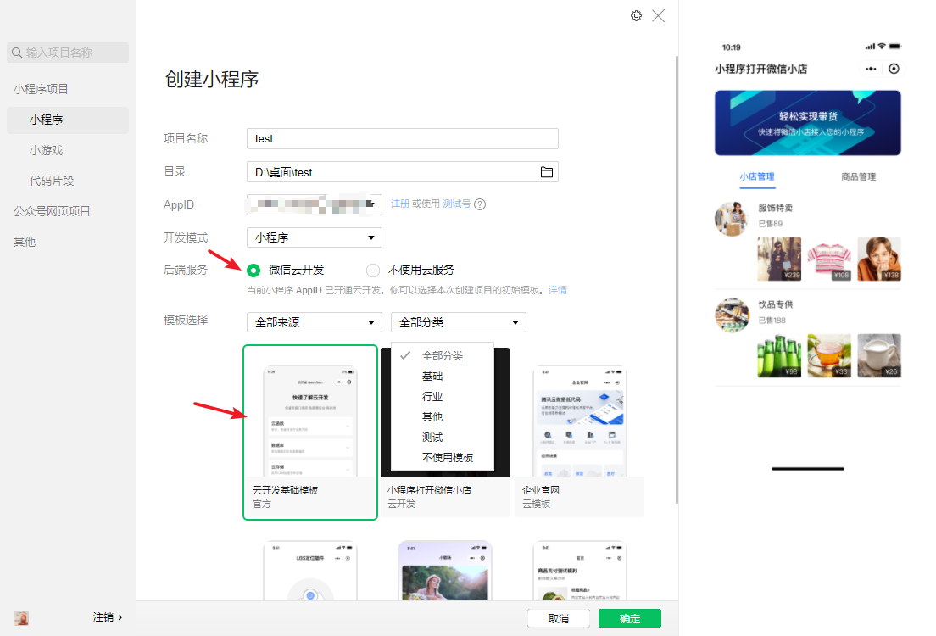Viewport: 936px width, 636px height.
Task: Click 注销 at the bottom left
Action: (x=108, y=617)
